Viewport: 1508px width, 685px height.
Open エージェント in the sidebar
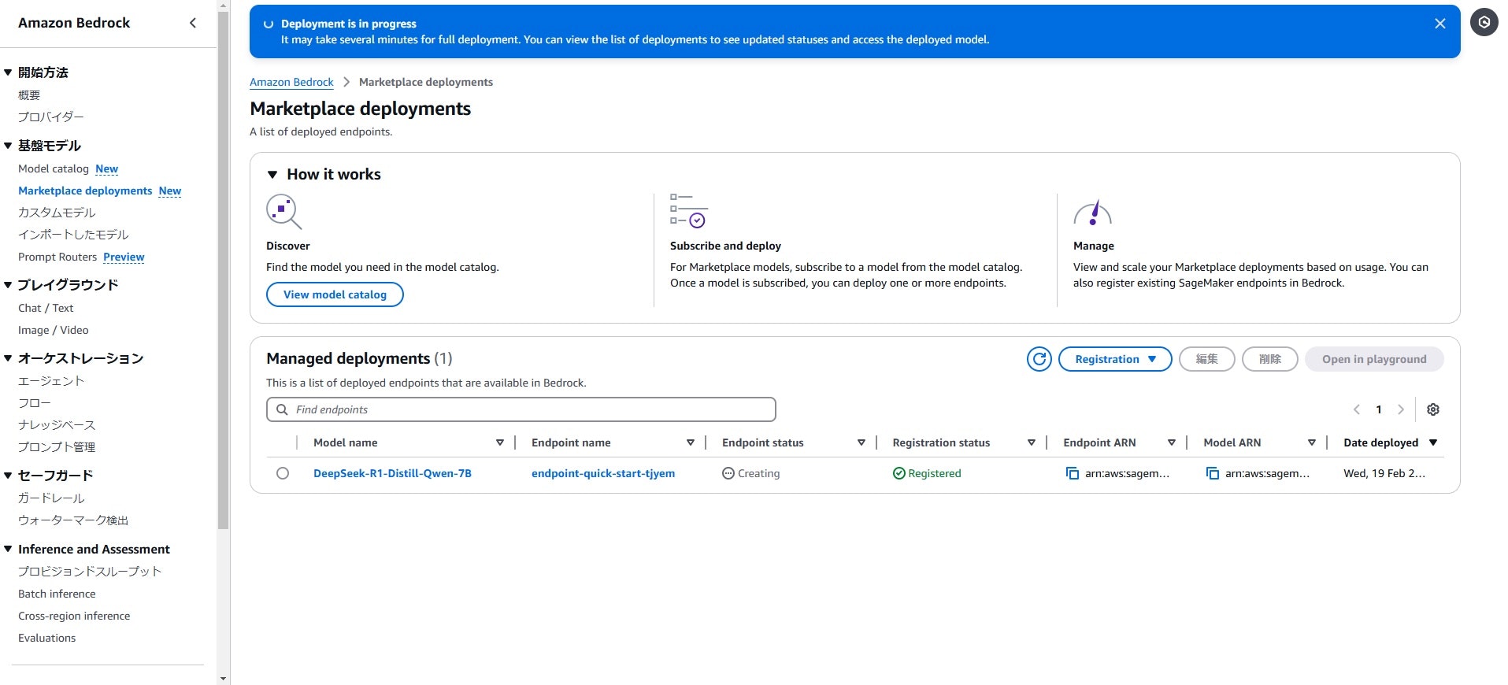51,381
